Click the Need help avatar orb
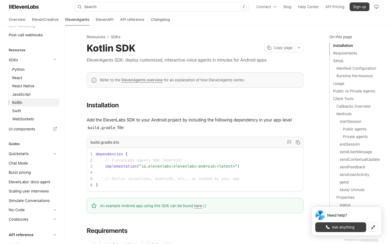Screen dimensions: 390x244 [x=320, y=215]
